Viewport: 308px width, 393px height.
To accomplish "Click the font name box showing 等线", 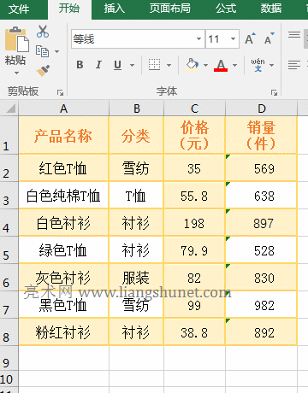I will coord(133,39).
